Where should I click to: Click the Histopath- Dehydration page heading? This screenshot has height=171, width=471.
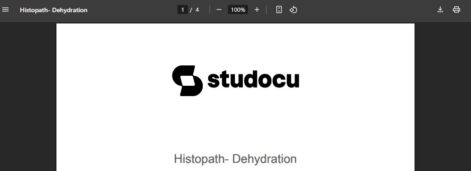(235, 159)
